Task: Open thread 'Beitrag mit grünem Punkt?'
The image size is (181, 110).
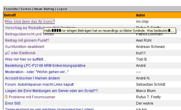Action: 27,40
